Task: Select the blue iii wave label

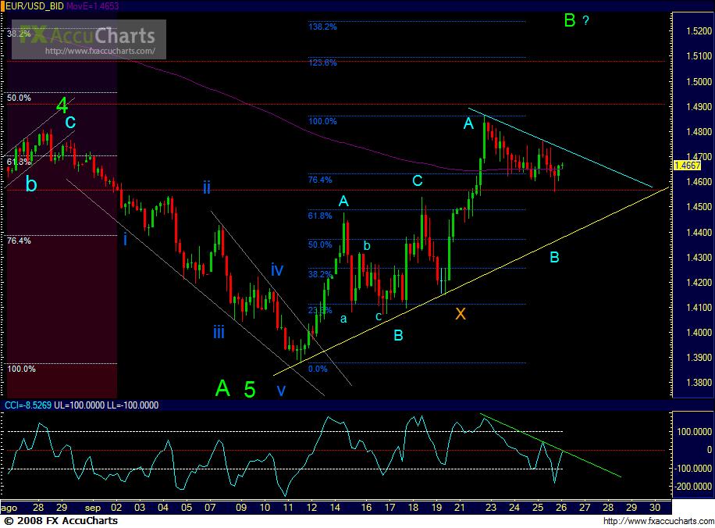Action: 219,333
